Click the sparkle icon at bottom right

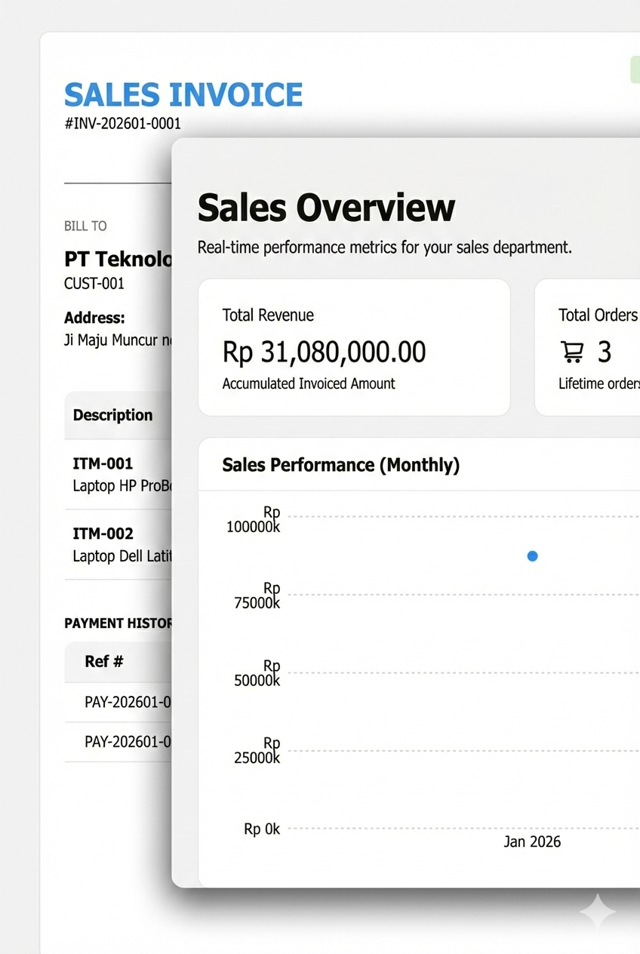(x=597, y=912)
